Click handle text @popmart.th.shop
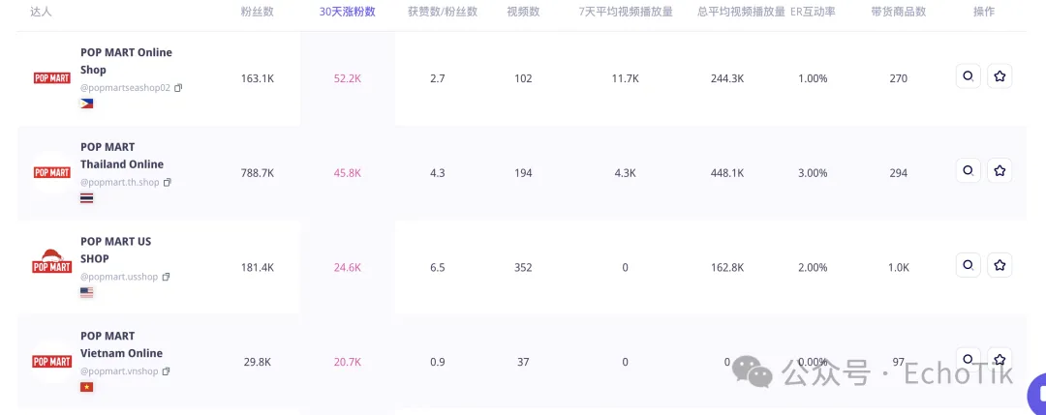Image resolution: width=1046 pixels, height=415 pixels. (x=120, y=183)
